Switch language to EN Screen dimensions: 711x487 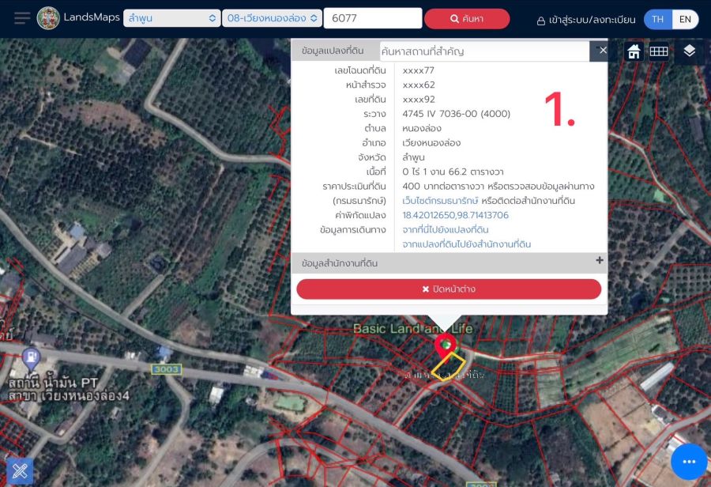point(685,19)
